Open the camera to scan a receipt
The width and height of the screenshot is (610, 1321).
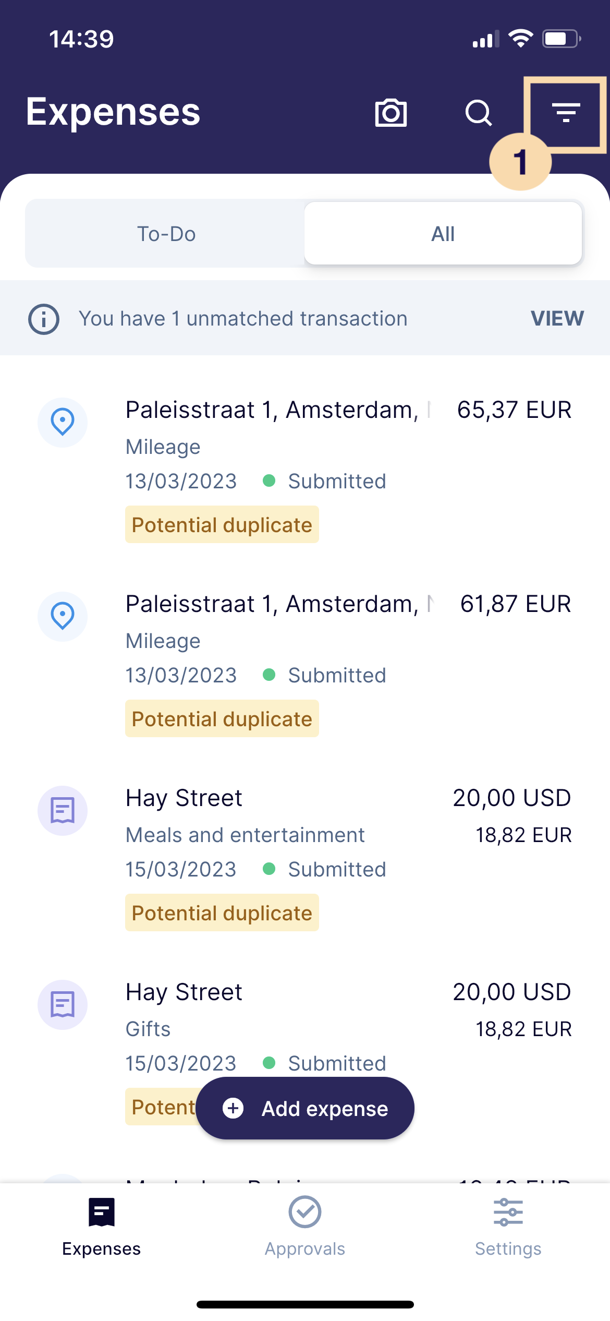pyautogui.click(x=391, y=112)
